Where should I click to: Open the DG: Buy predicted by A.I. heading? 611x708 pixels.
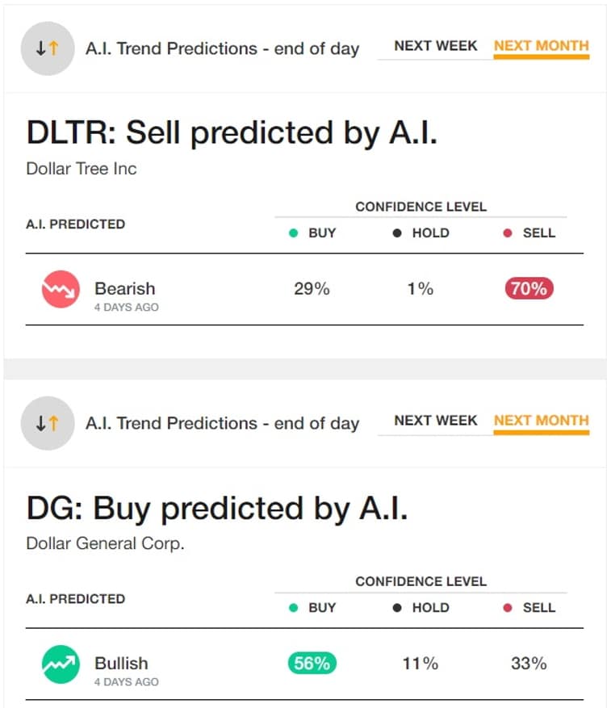[x=217, y=509]
